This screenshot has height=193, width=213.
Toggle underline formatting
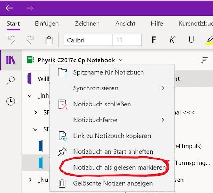coord(191,40)
